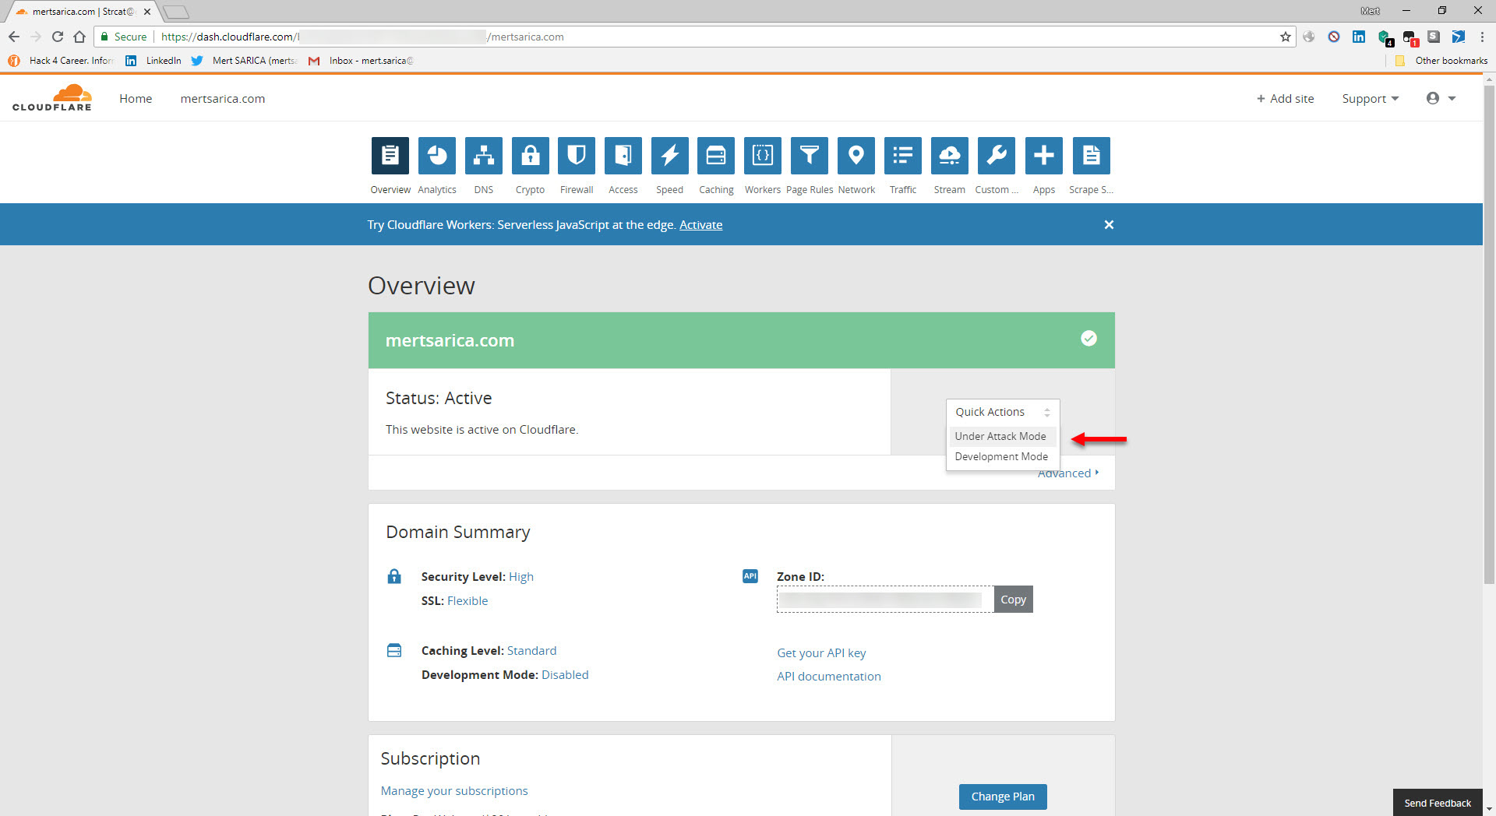Open the Access door icon
Image resolution: width=1496 pixels, height=816 pixels.
(x=623, y=156)
